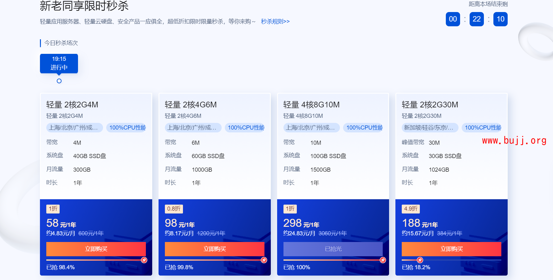Open the 秒杀规则>> link
Screen dimensions: 553x280
pyautogui.click(x=275, y=21)
